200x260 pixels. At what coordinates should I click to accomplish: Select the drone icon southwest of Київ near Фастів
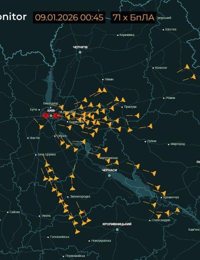pyautogui.click(x=41, y=127)
